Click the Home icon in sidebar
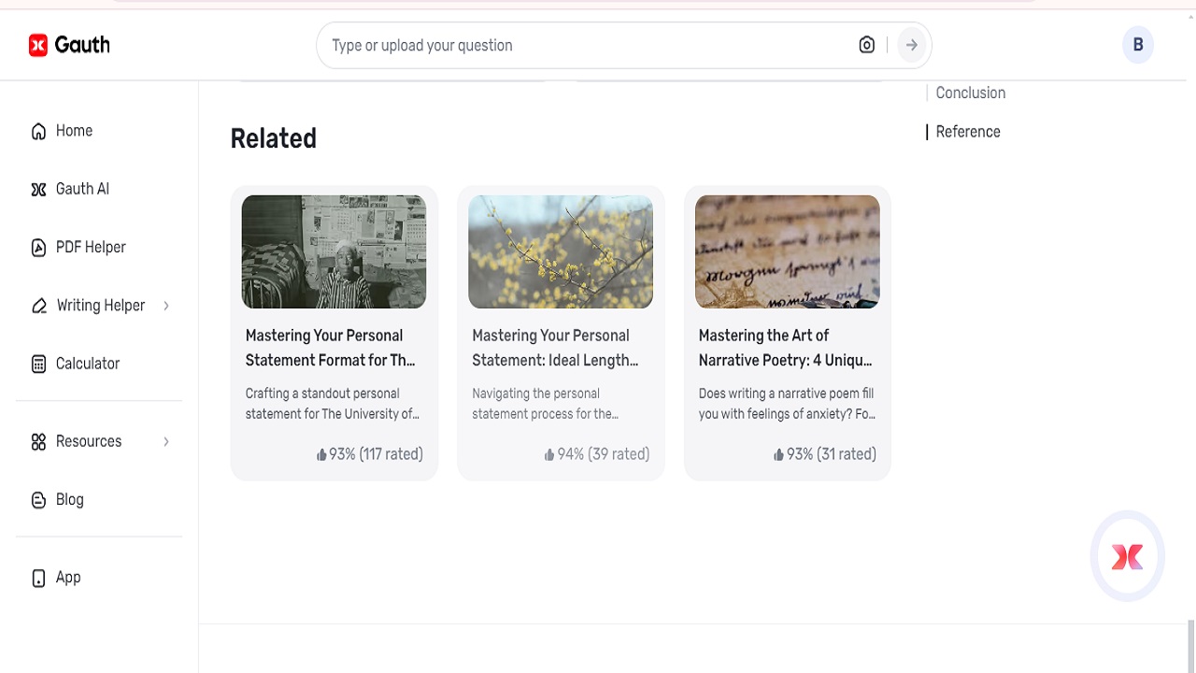The width and height of the screenshot is (1196, 673). (x=38, y=132)
